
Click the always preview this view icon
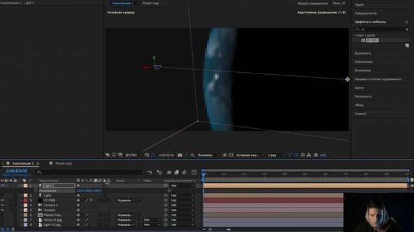(x=108, y=155)
